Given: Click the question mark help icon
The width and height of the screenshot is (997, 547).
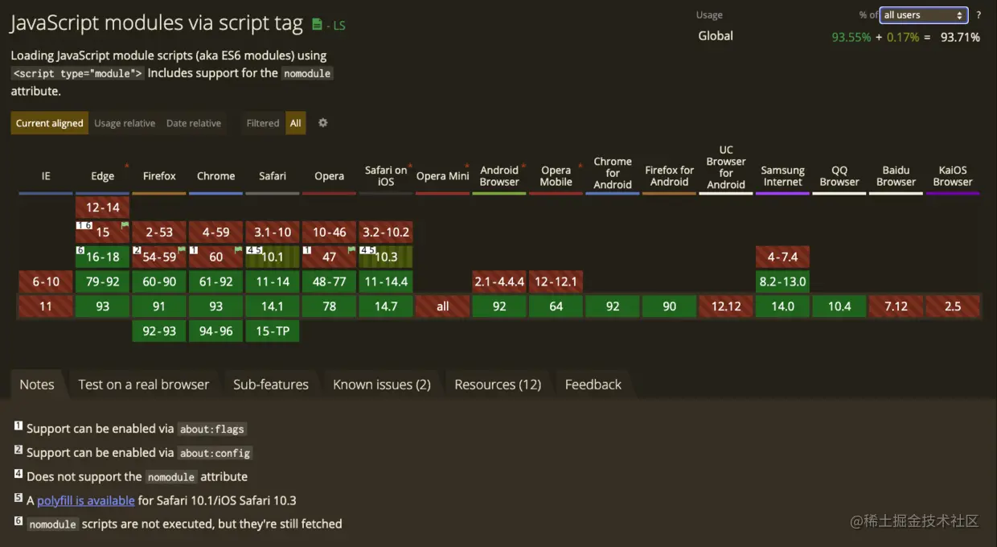Looking at the screenshot, I should tap(979, 15).
